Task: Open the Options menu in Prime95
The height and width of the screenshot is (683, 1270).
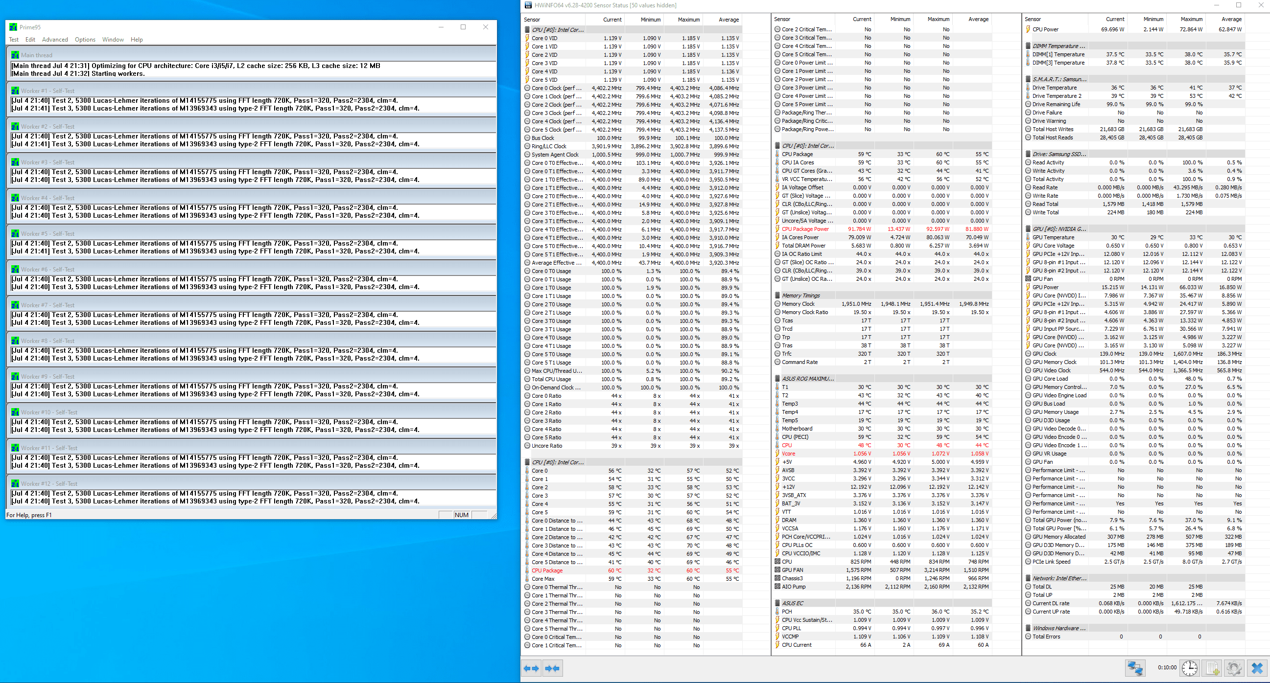Action: [85, 40]
